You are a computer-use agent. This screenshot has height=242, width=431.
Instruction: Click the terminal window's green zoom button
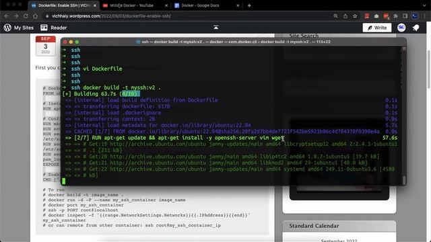tap(77, 42)
